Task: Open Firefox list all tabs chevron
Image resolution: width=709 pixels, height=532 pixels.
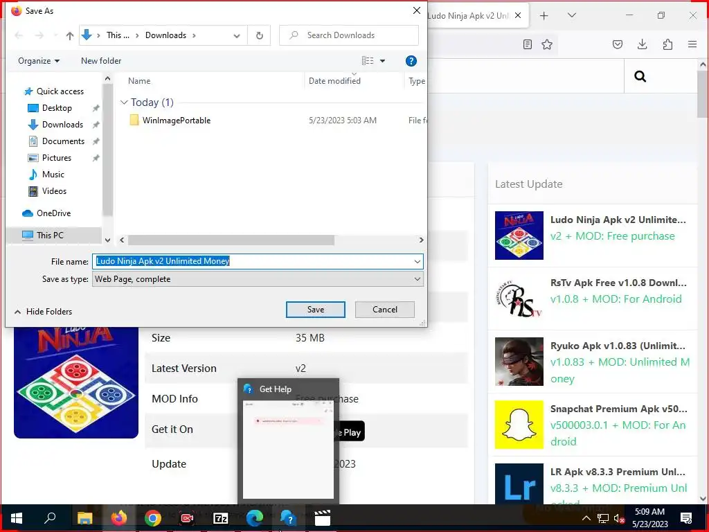Action: click(x=571, y=15)
